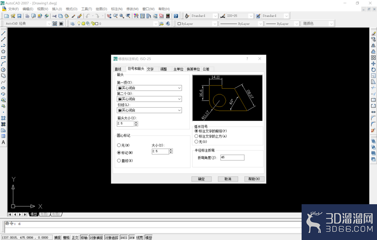
Task: Select the Line tool in draw toolbar
Action: tap(3, 34)
